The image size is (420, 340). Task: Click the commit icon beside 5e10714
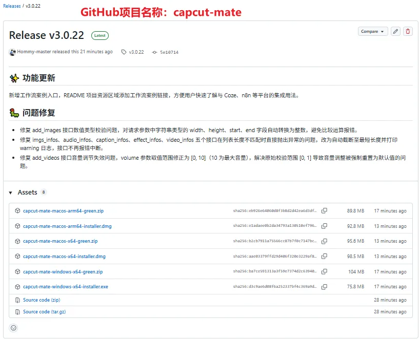[154, 52]
